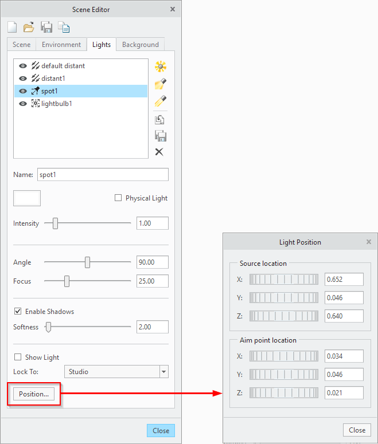378x444 pixels.
Task: Click the spot1 spotlight type icon
Action: [35, 91]
